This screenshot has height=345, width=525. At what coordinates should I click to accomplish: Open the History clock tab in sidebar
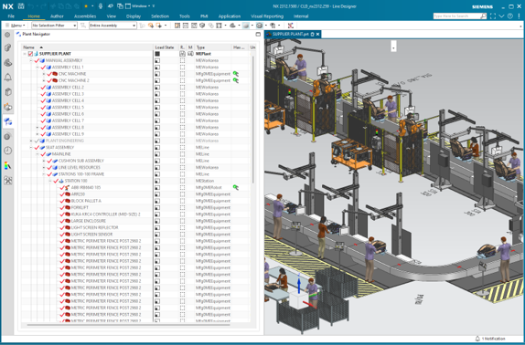[x=8, y=151]
